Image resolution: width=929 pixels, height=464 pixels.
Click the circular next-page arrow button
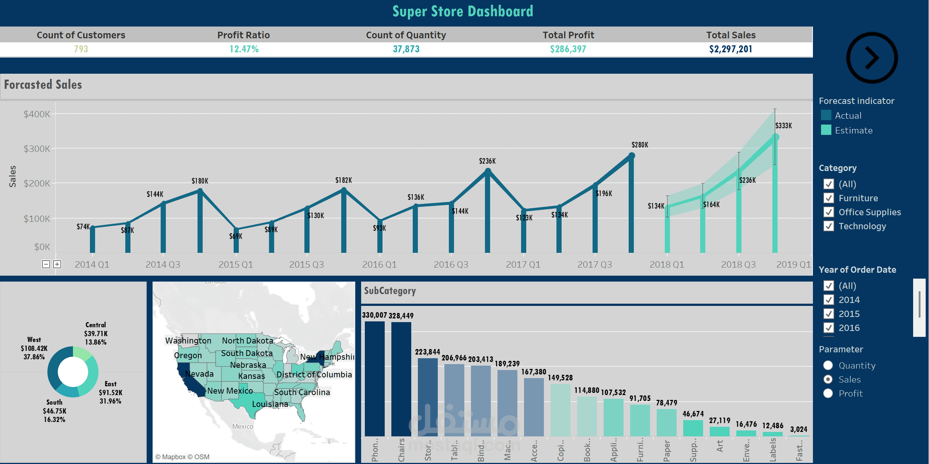(872, 57)
